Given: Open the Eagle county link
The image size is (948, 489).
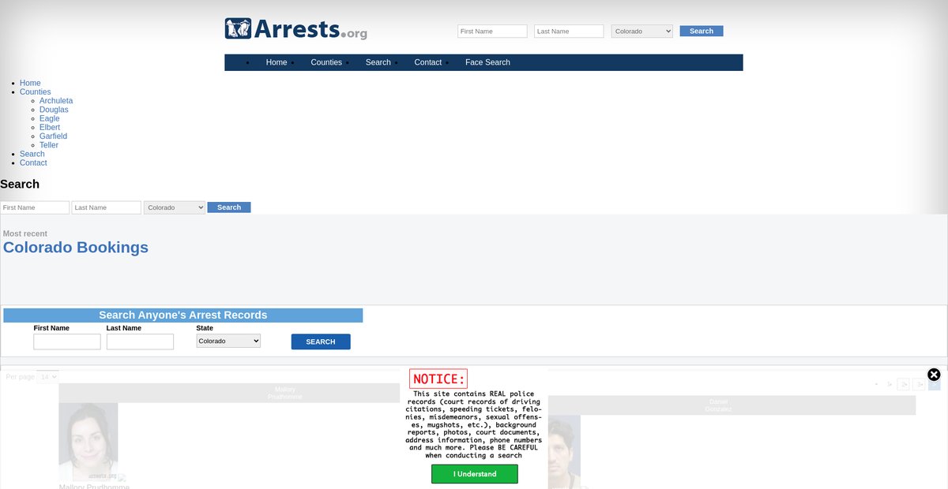Looking at the screenshot, I should [x=50, y=118].
